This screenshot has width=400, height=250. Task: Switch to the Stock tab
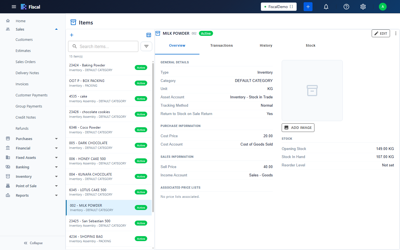pyautogui.click(x=311, y=46)
